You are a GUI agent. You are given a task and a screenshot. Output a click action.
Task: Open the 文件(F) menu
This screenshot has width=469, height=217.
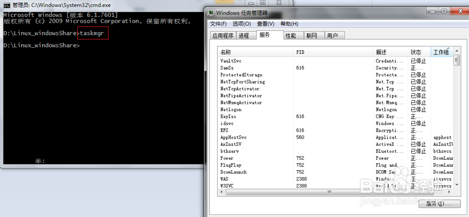point(219,24)
